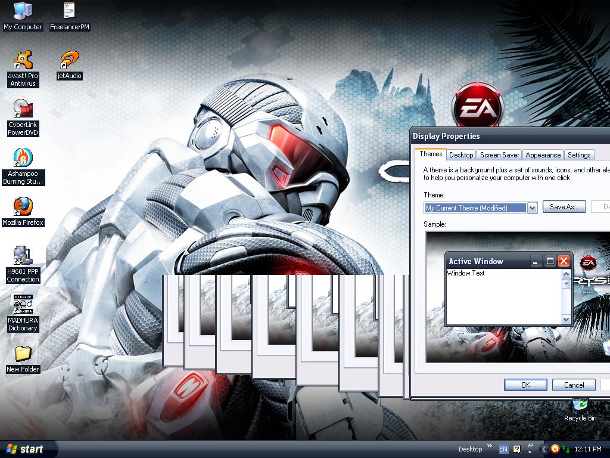Select the avast! Pro Antivirus shortcut
This screenshot has width=610, height=458.
tap(23, 61)
